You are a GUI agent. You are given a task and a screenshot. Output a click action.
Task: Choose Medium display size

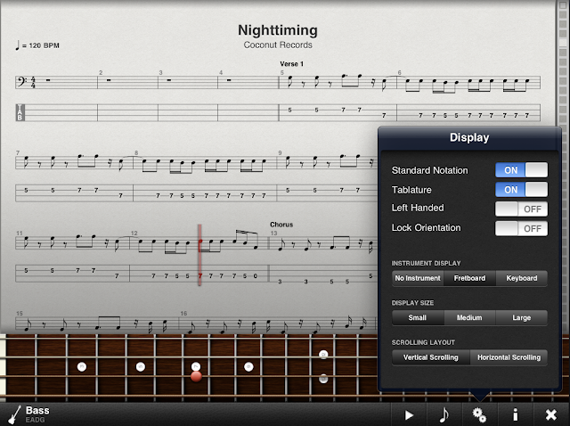[469, 317]
